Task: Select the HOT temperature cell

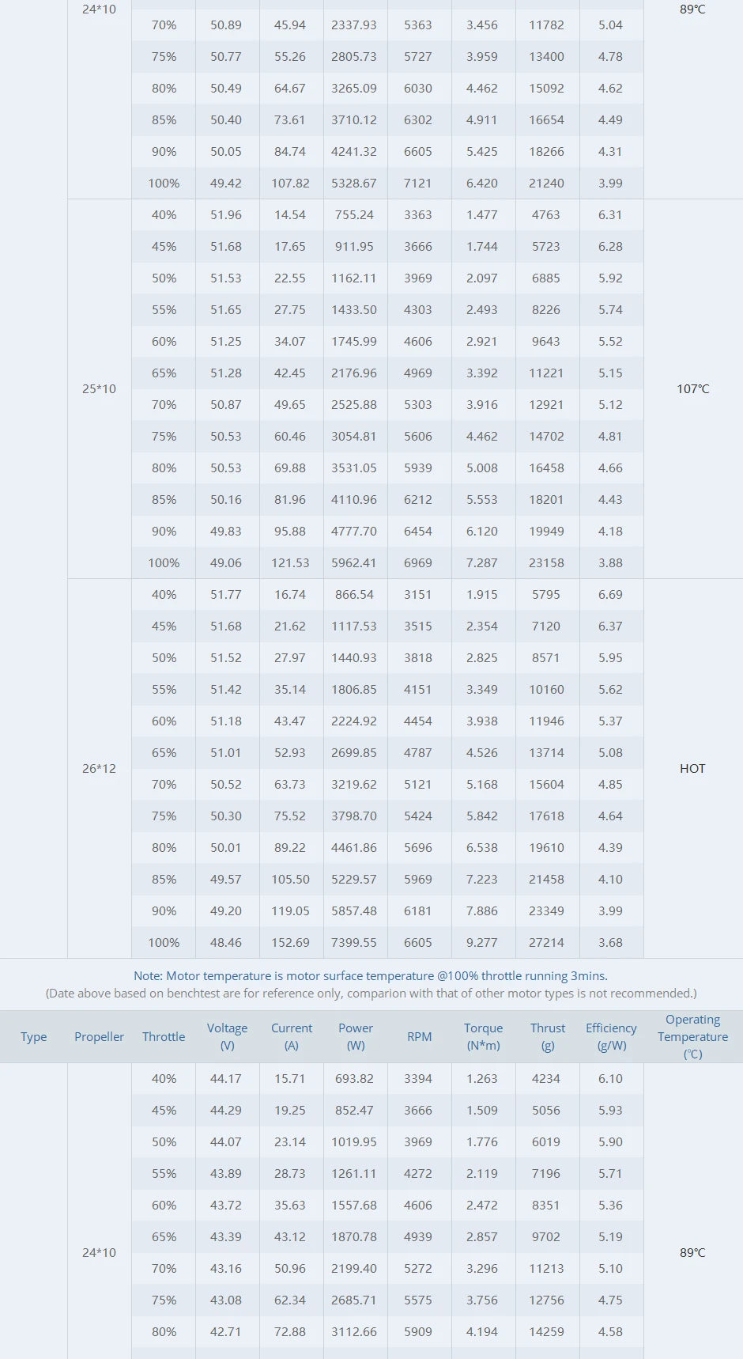Action: click(x=692, y=768)
